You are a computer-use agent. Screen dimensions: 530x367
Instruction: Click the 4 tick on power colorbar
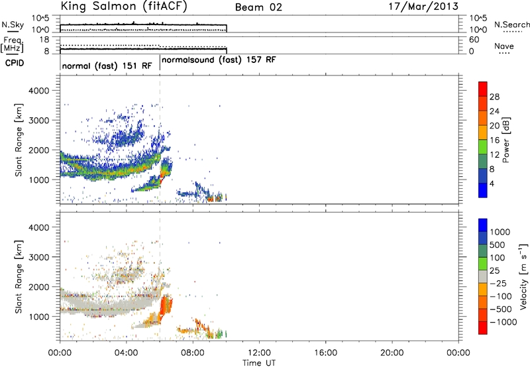[492, 183]
